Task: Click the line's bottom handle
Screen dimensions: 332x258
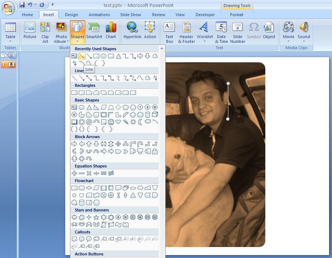Action: tap(228, 119)
